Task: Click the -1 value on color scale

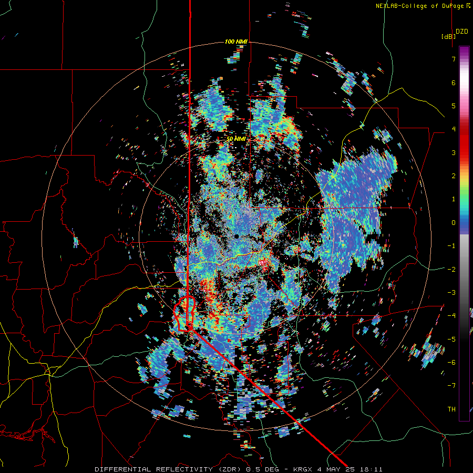Action: tap(451, 246)
